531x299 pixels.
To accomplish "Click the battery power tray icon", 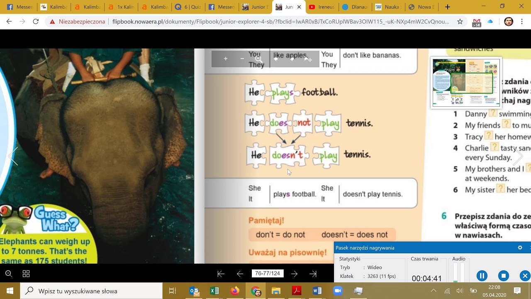I will pyautogui.click(x=473, y=291).
